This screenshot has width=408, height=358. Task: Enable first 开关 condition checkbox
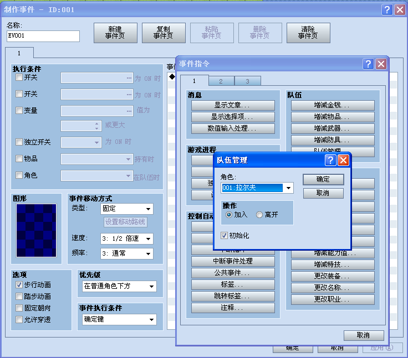(x=19, y=77)
